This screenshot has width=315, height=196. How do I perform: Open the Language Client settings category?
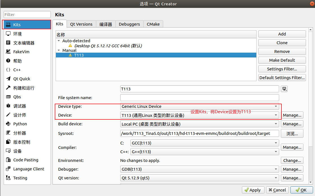[x=27, y=169]
